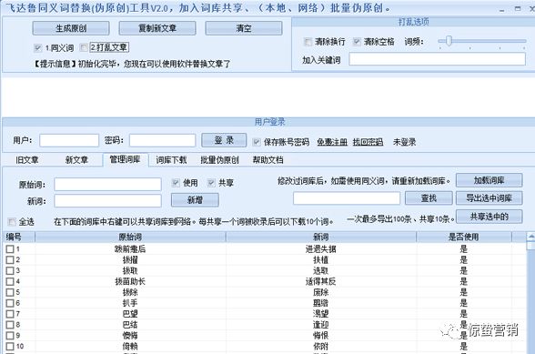
Task: Click the search field beside 查找
Action: (347, 198)
